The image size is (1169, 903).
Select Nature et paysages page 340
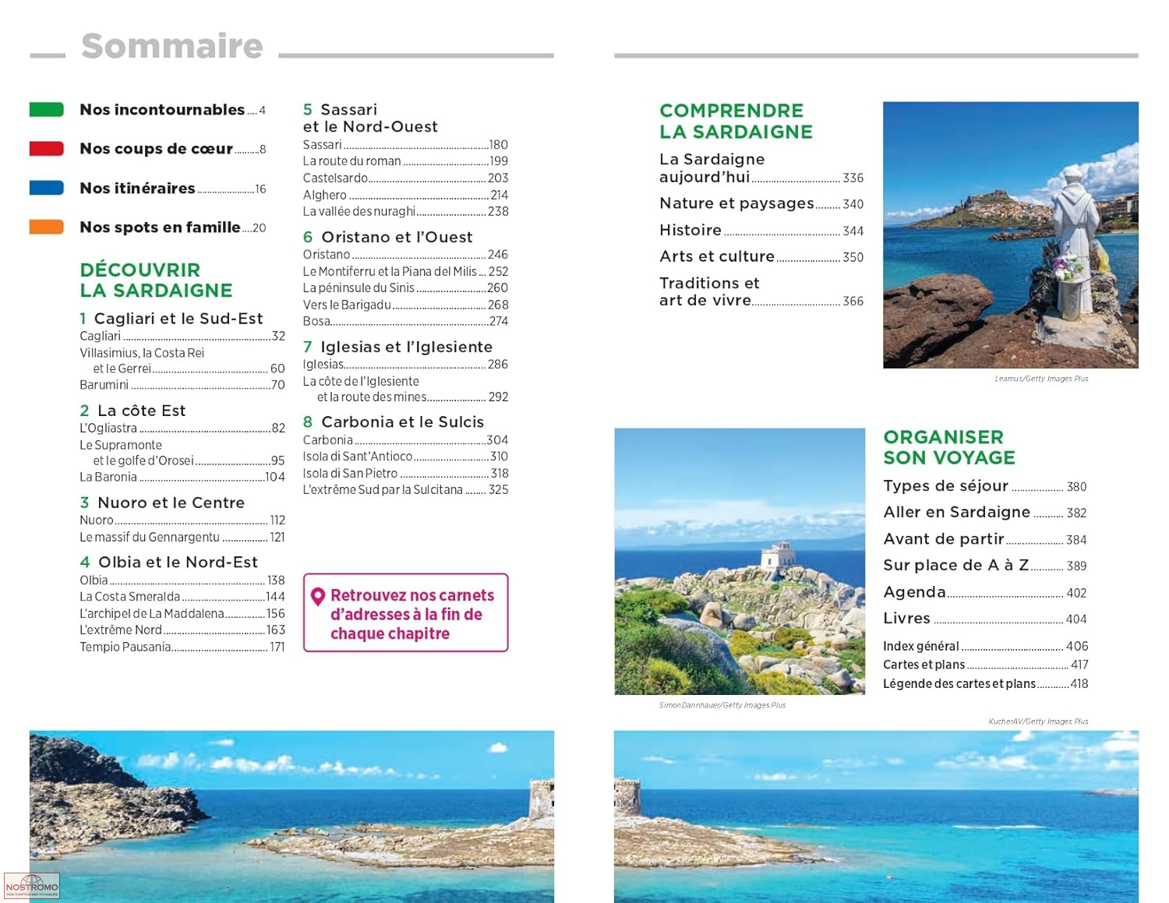coord(761,203)
